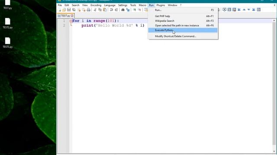Click the Paste clipboard toolbar icon
The image size is (277, 155).
click(x=105, y=10)
